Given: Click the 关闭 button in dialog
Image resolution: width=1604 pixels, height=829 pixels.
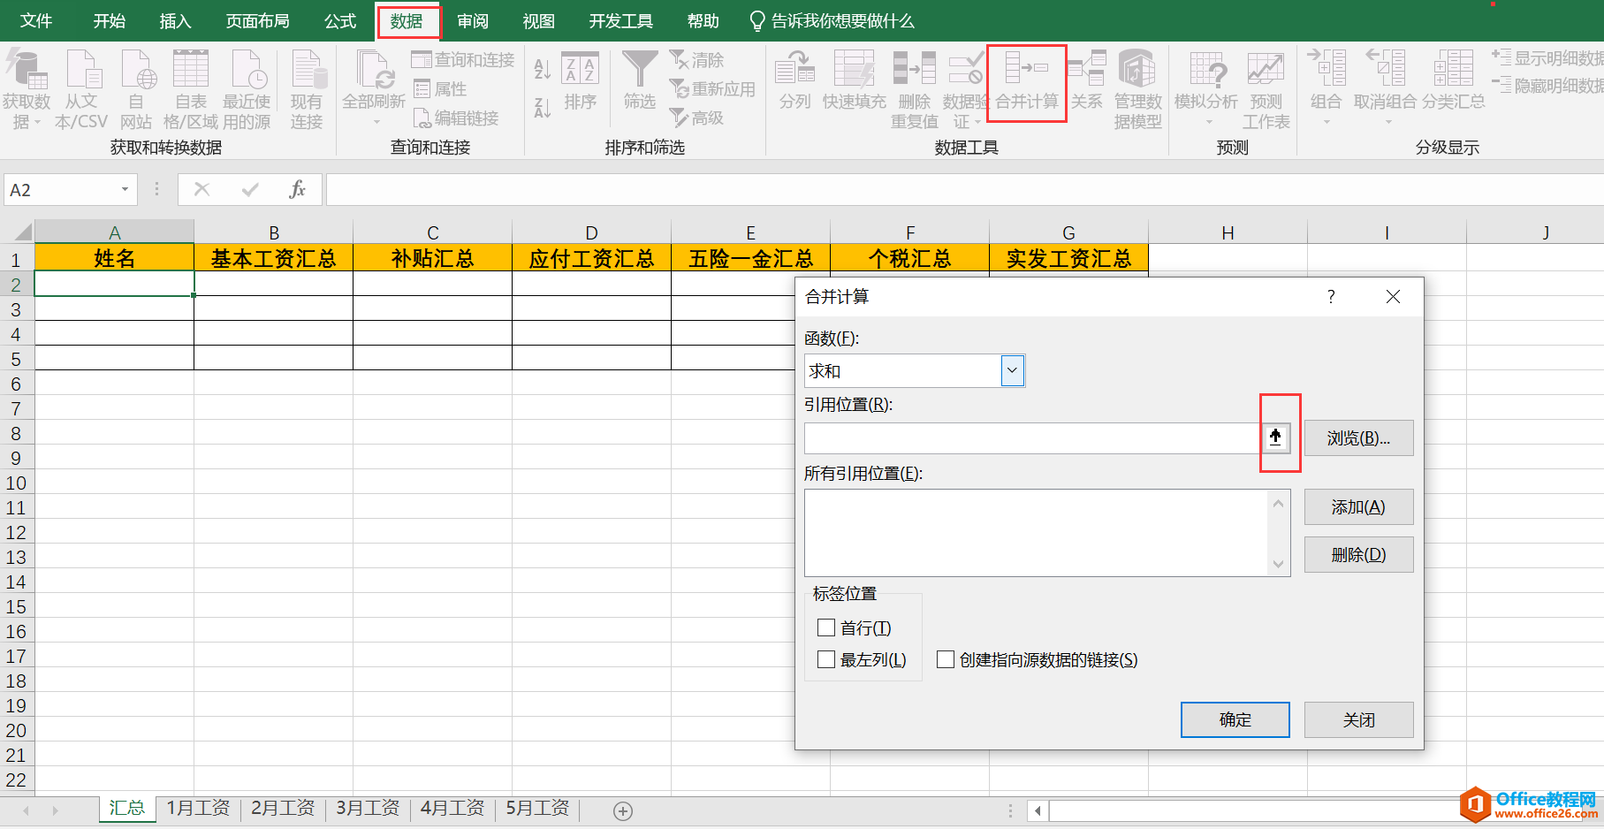Looking at the screenshot, I should click(x=1358, y=719).
